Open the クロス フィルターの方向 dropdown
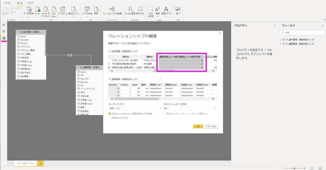326x170 pixels. pos(190,108)
